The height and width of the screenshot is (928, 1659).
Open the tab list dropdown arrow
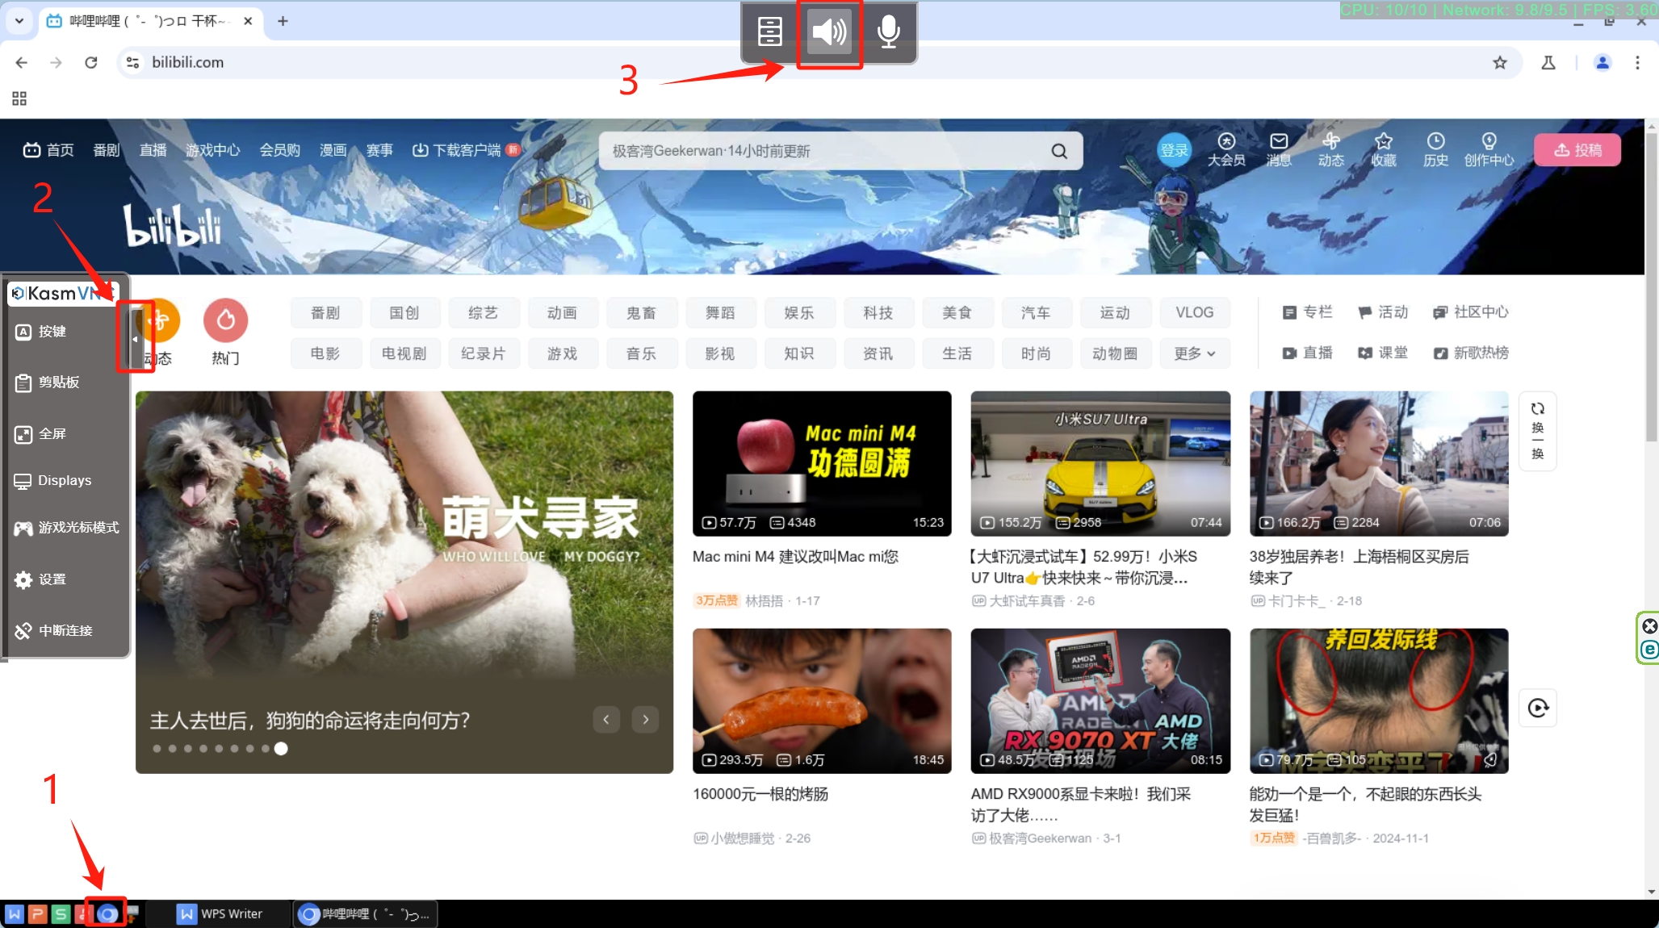[19, 21]
